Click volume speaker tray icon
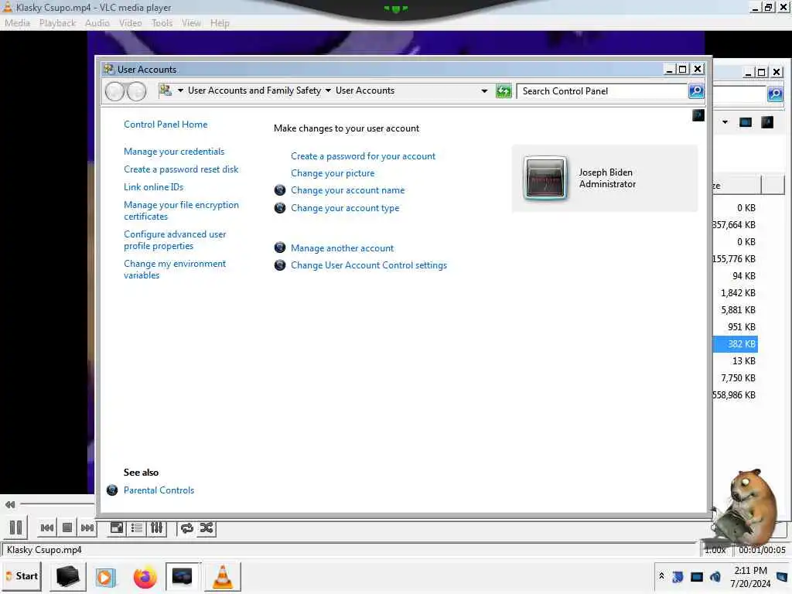The width and height of the screenshot is (792, 594). pyautogui.click(x=715, y=576)
